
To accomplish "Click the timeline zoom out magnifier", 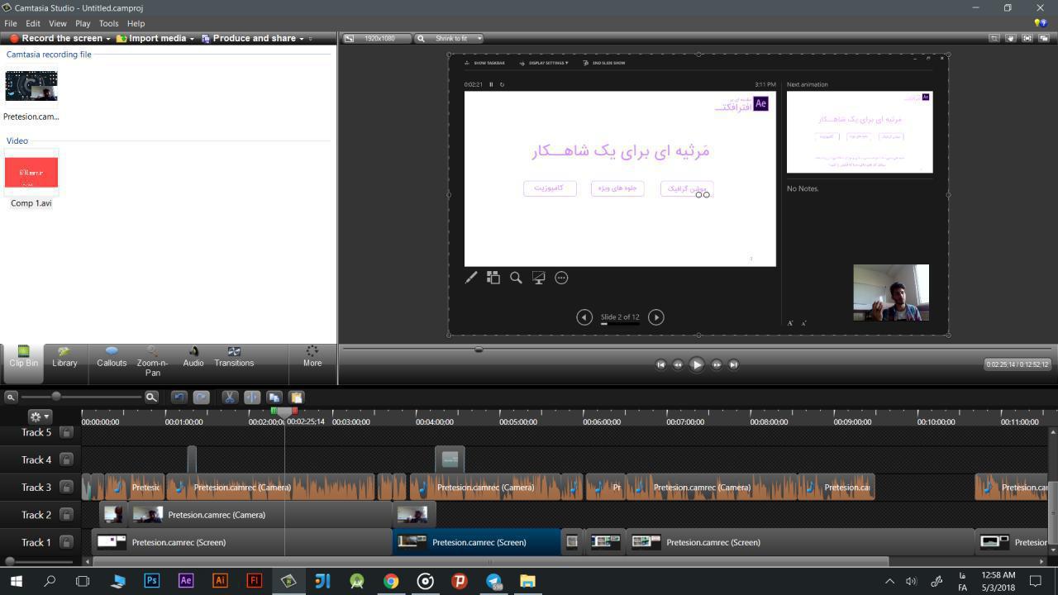I will click(x=11, y=397).
